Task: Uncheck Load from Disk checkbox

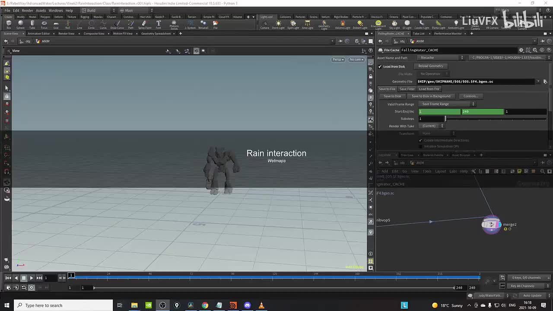Action: click(380, 67)
